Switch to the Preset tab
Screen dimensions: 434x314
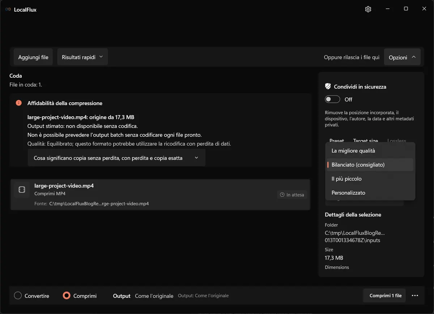click(x=336, y=141)
